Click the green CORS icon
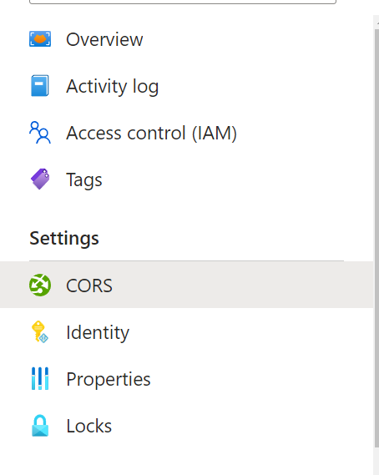 click(x=40, y=285)
